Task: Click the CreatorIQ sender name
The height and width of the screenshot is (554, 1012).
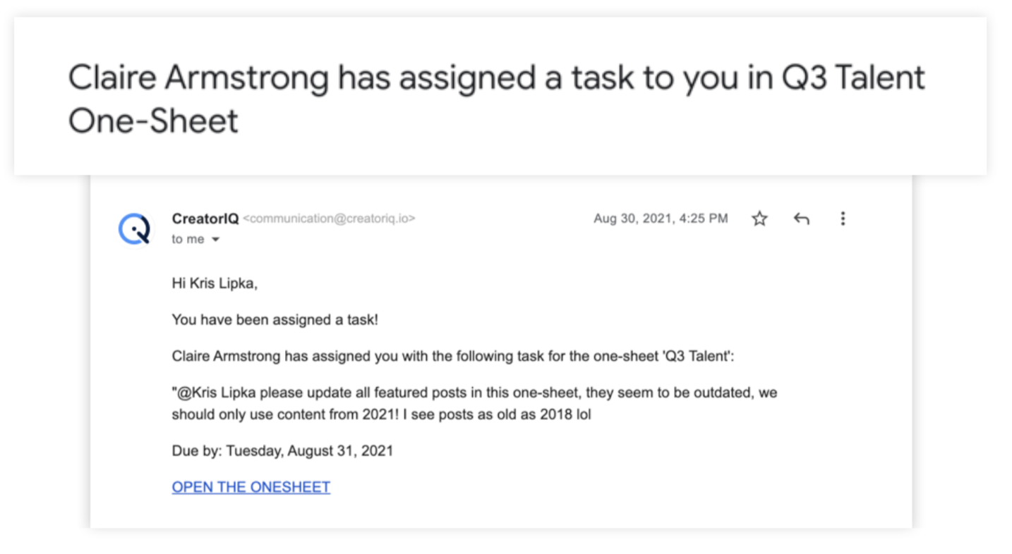Action: 205,218
